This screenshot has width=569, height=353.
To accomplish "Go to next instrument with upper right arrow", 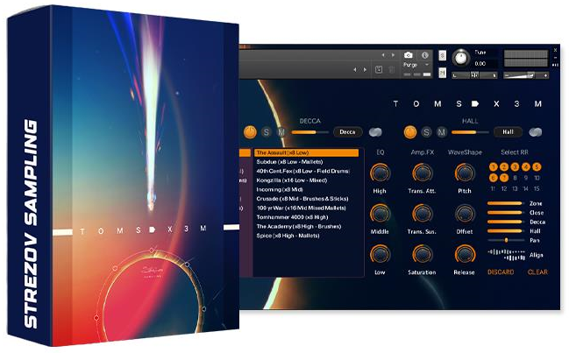I will point(393,55).
